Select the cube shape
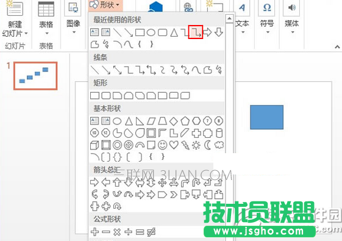 94,145
